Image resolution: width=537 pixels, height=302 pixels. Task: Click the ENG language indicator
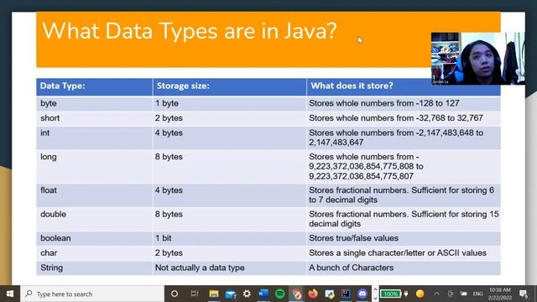(x=477, y=294)
